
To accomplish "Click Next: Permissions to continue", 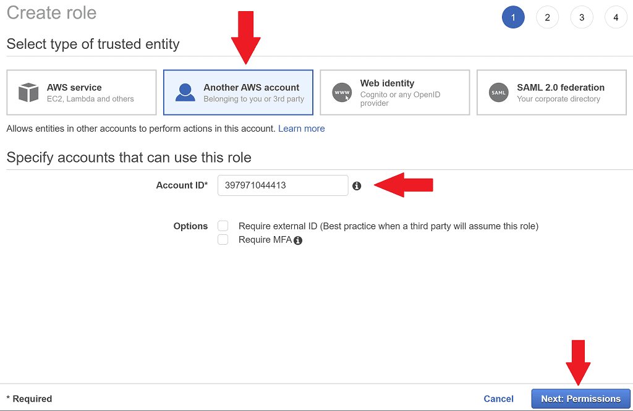I will pos(580,399).
